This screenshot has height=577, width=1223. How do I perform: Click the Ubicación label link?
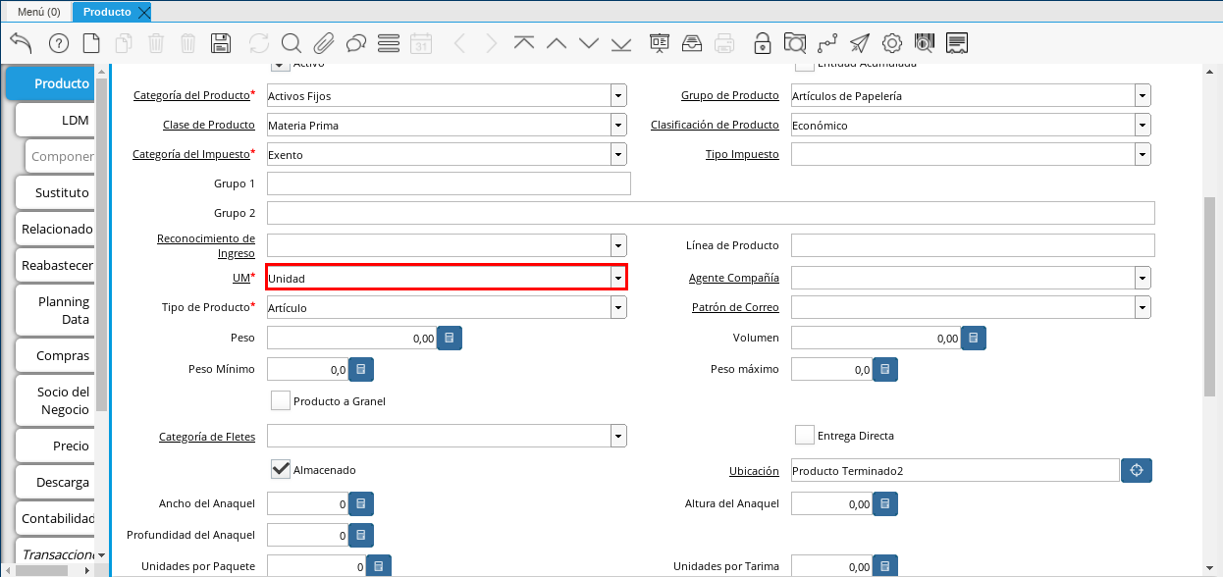[x=754, y=471]
